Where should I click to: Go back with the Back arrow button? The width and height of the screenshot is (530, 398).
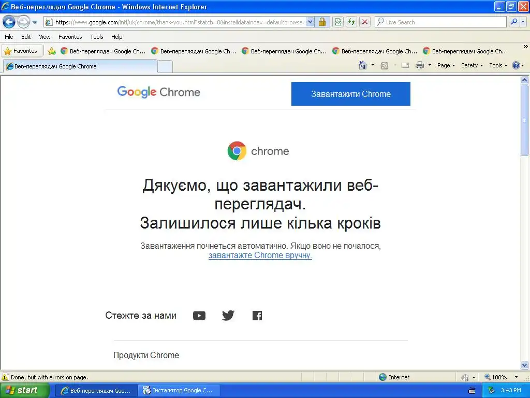tap(9, 22)
